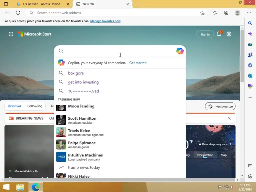Click the Manage favorites now link
Image resolution: width=256 pixels, height=192 pixels.
[x=105, y=21]
